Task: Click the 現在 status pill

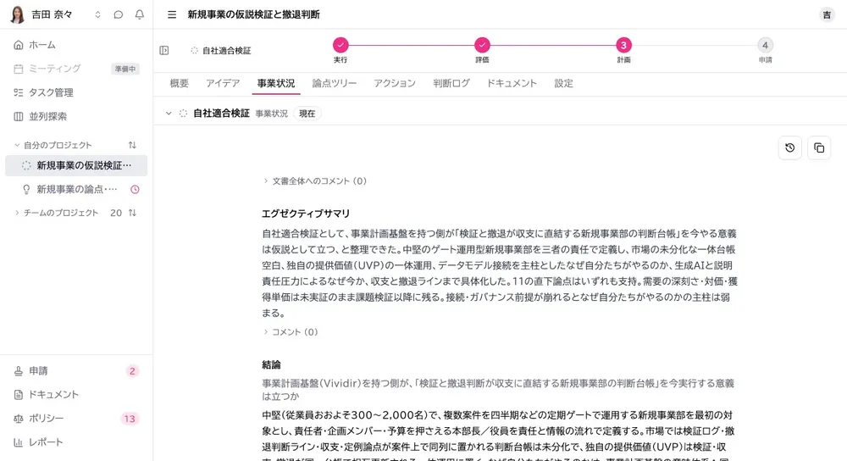Action: tap(307, 114)
